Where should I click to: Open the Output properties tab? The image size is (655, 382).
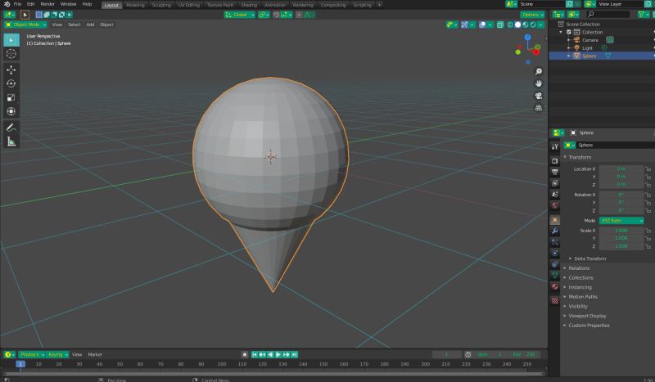[555, 172]
